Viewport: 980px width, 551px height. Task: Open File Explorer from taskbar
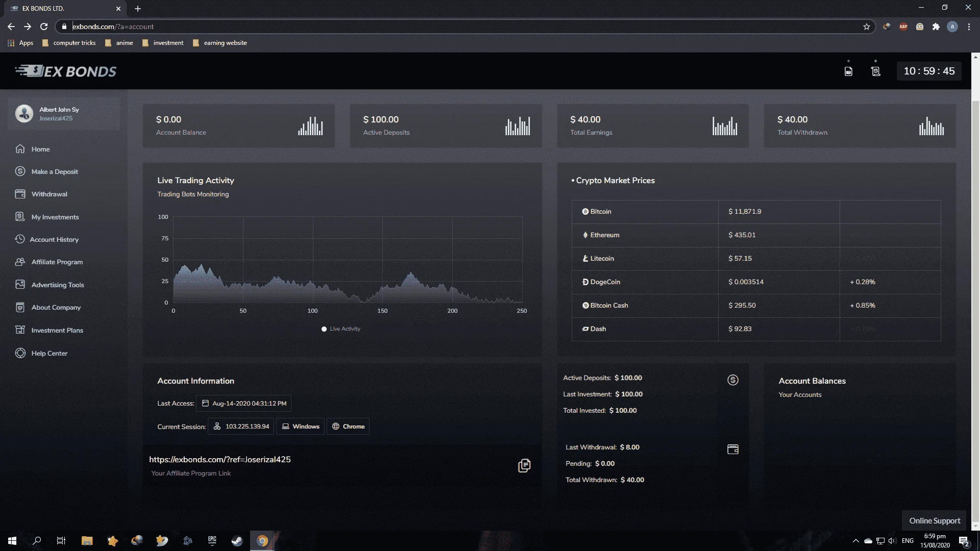[x=87, y=541]
